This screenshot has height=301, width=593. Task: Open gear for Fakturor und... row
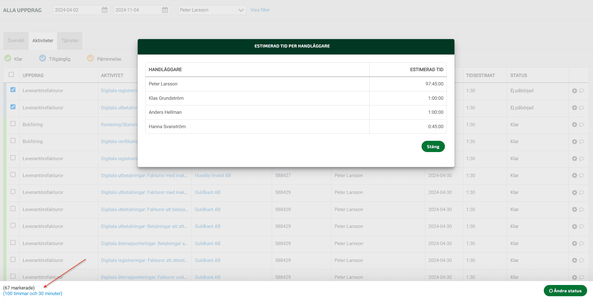pos(574,277)
